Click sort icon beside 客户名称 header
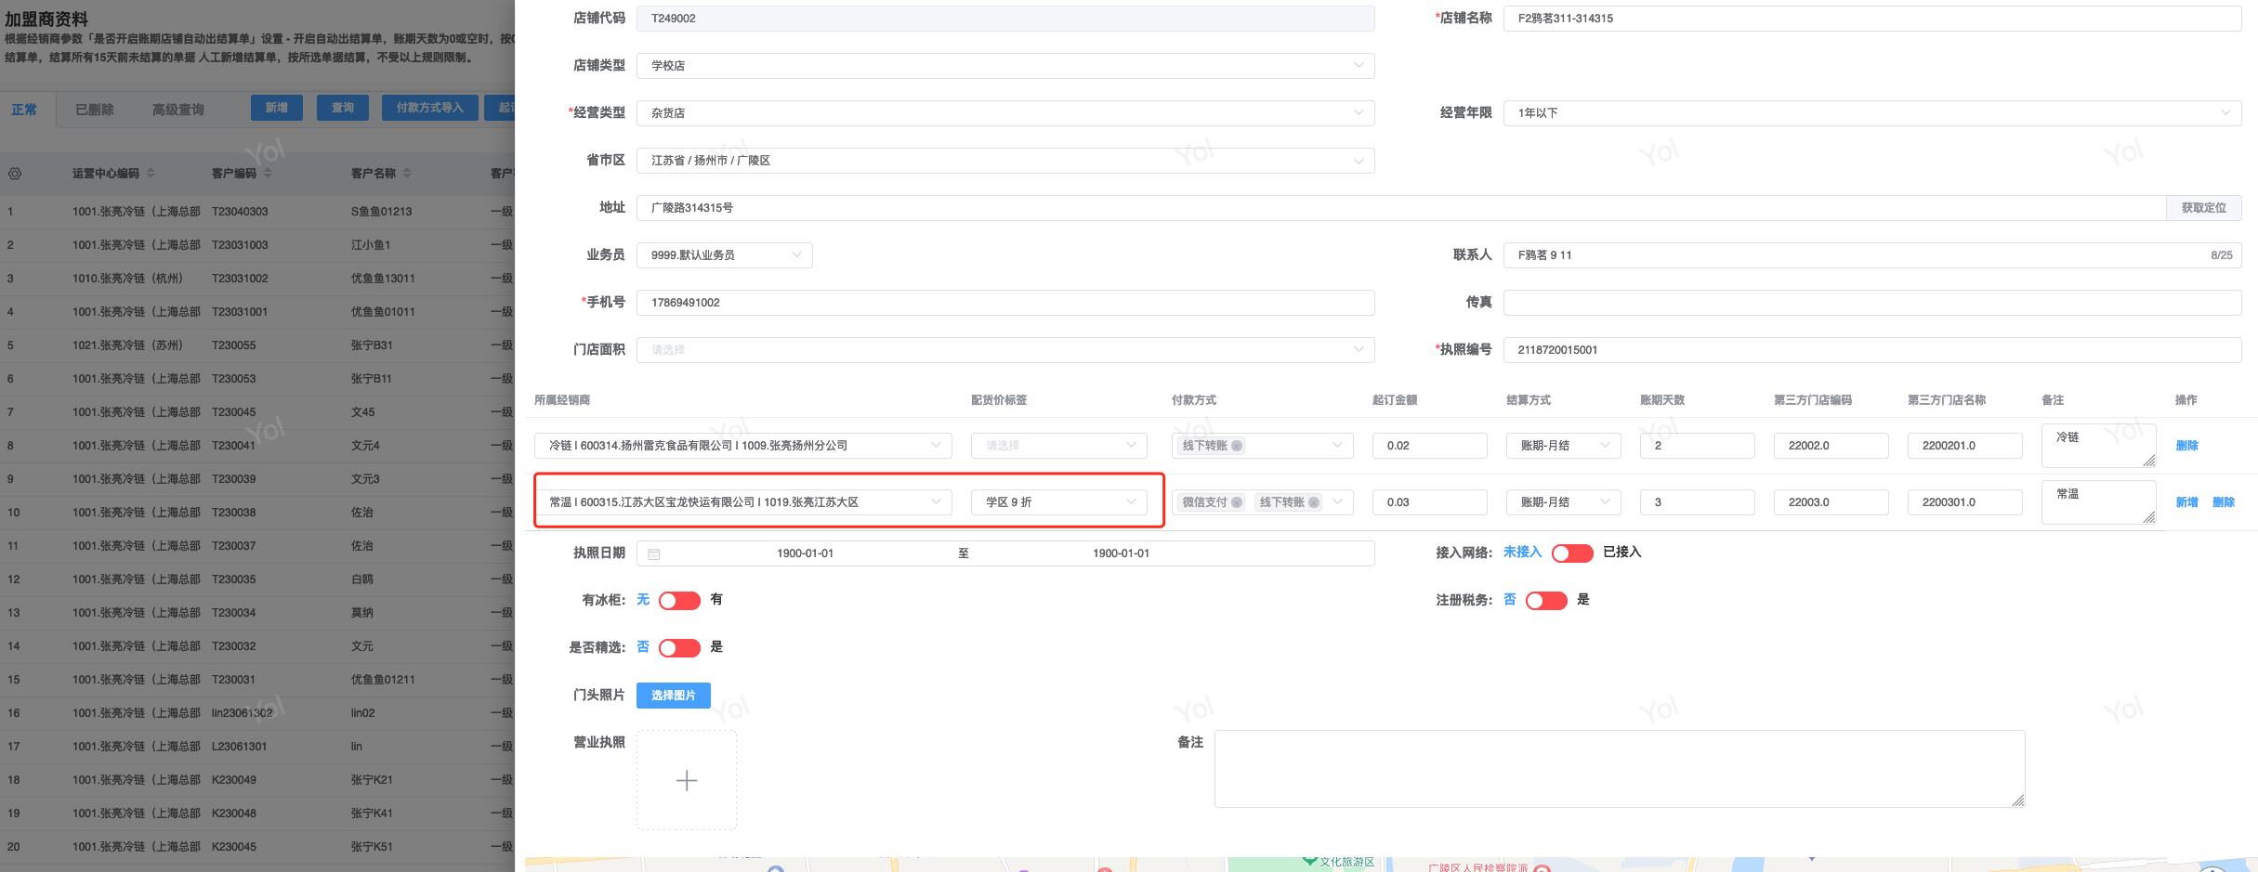This screenshot has height=872, width=2258. pos(407,174)
